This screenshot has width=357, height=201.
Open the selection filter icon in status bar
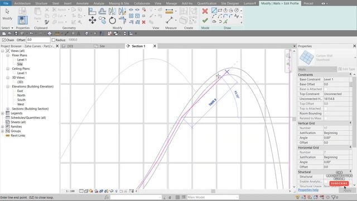[x=334, y=197]
